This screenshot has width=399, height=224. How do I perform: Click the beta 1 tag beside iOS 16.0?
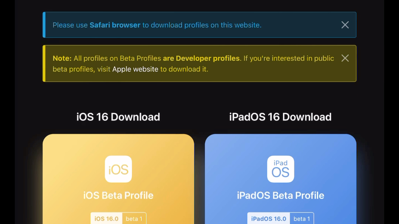(134, 218)
